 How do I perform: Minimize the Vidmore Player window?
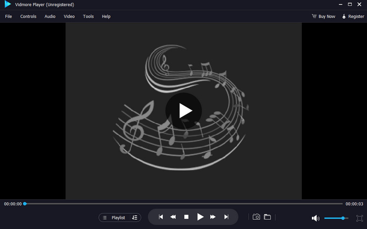click(340, 5)
